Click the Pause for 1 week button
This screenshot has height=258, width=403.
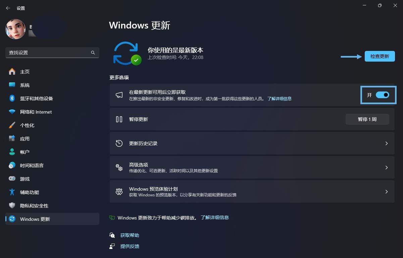tap(367, 119)
